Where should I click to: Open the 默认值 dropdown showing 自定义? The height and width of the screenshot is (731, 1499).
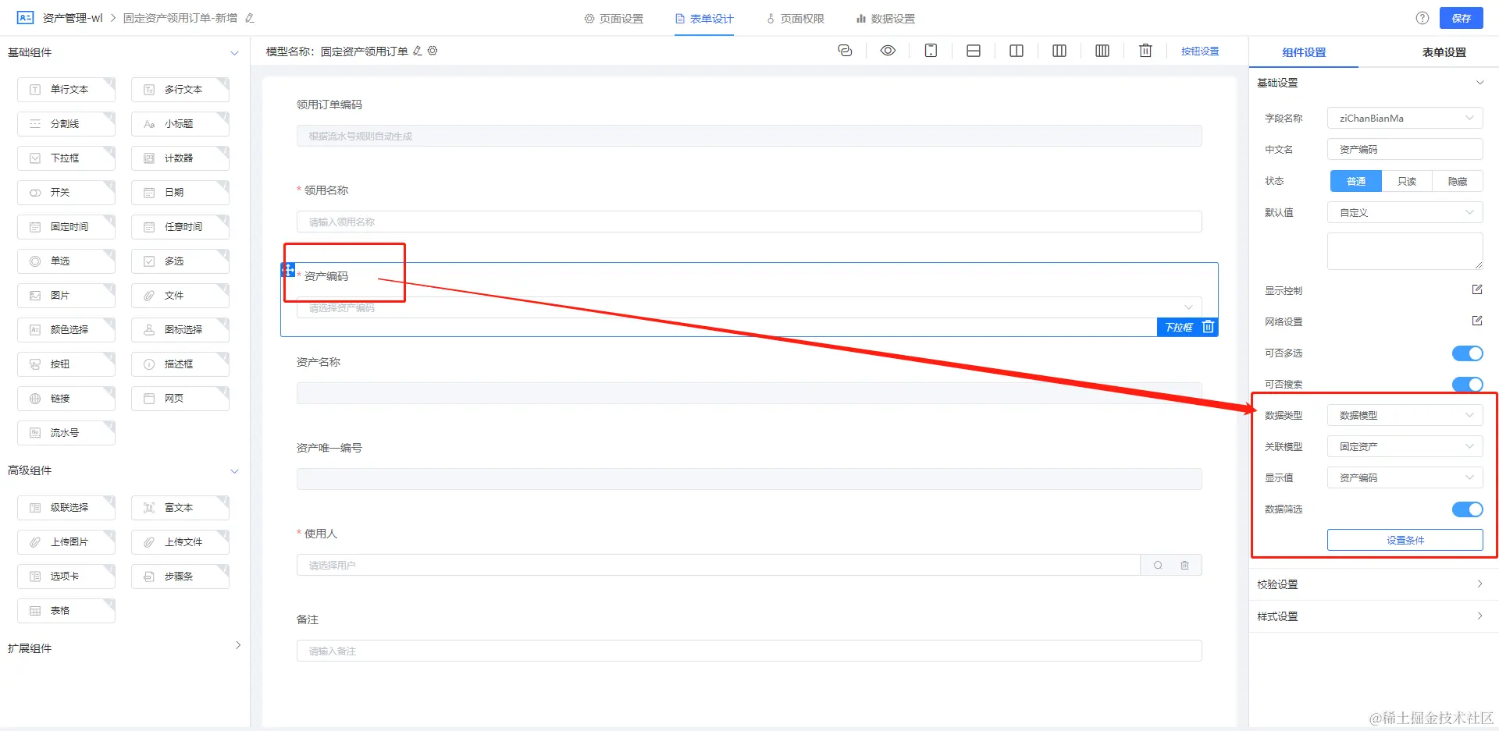tap(1405, 212)
